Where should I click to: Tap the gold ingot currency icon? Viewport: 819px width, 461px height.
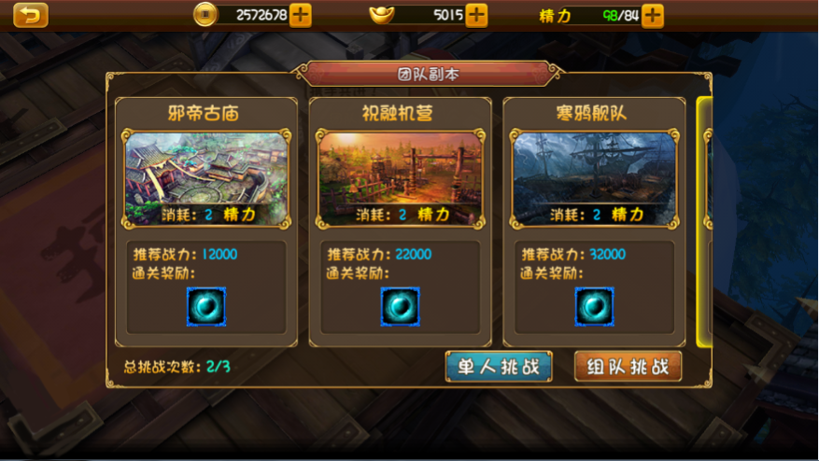382,15
